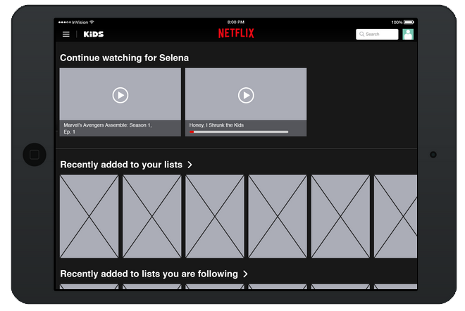
Task: Select fourth thumbnail in Recently added to your lists
Action: pyautogui.click(x=278, y=216)
